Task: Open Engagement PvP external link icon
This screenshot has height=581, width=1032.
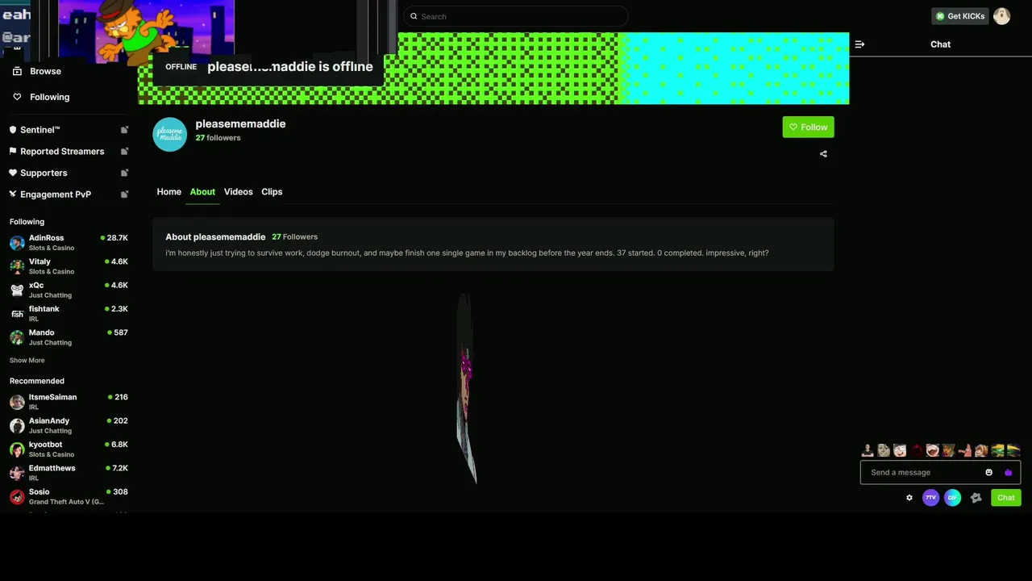Action: tap(124, 194)
